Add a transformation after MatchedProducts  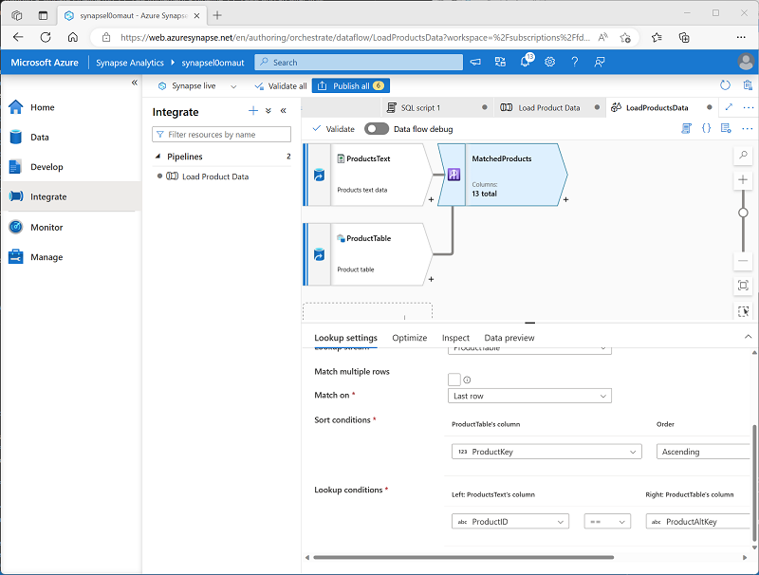point(565,199)
